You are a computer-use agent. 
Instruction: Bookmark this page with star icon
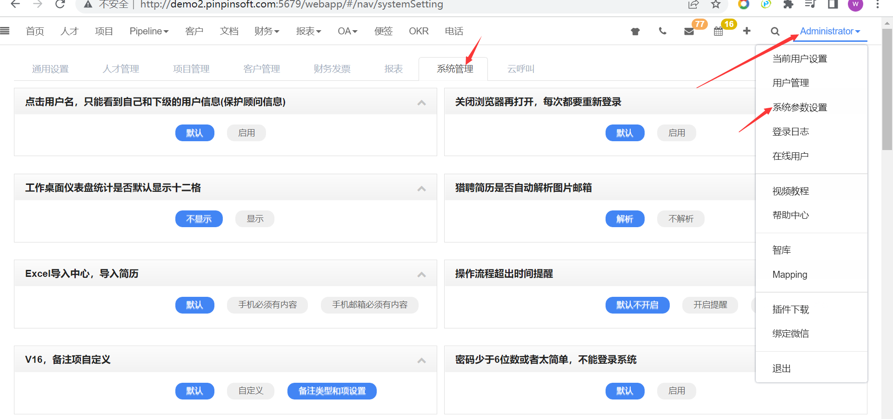point(715,5)
